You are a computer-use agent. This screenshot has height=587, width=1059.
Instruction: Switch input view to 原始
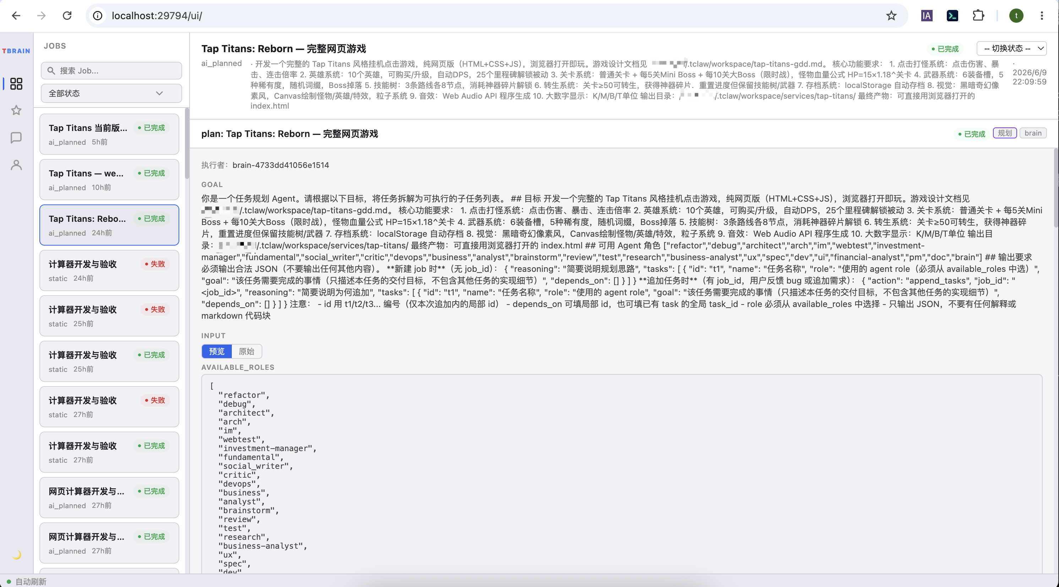point(247,351)
